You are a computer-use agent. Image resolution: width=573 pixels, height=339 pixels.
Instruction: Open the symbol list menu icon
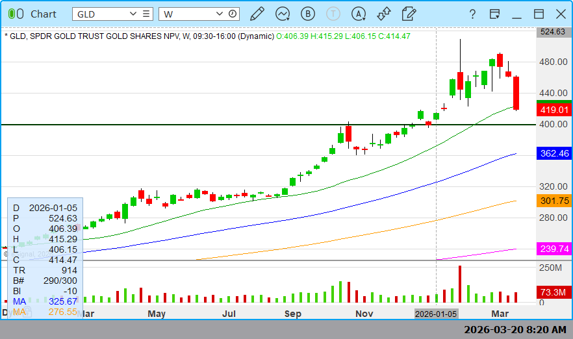[x=146, y=14]
